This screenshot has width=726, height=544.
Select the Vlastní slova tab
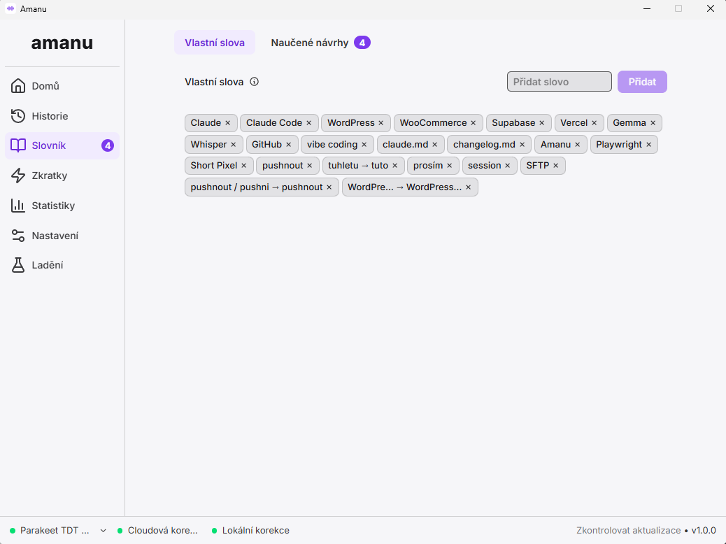(x=215, y=43)
